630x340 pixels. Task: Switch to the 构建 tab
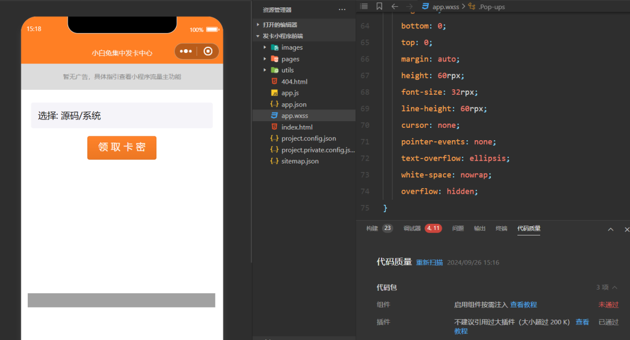pyautogui.click(x=372, y=228)
